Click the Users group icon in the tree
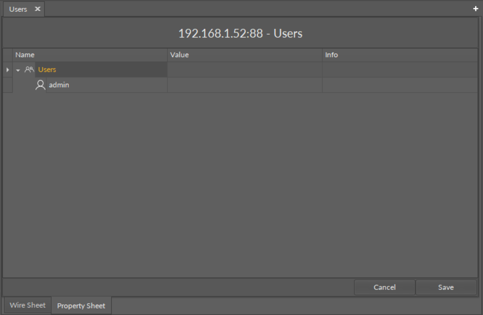This screenshot has width=483, height=315. click(29, 70)
